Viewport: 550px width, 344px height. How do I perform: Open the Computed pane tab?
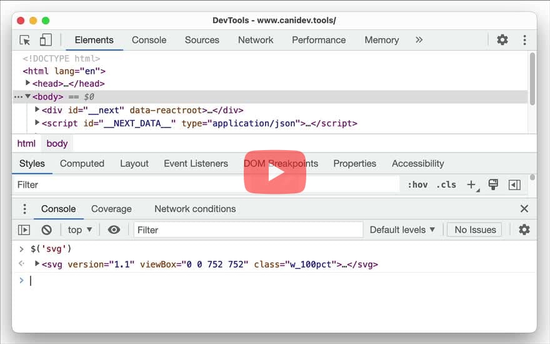pos(82,164)
